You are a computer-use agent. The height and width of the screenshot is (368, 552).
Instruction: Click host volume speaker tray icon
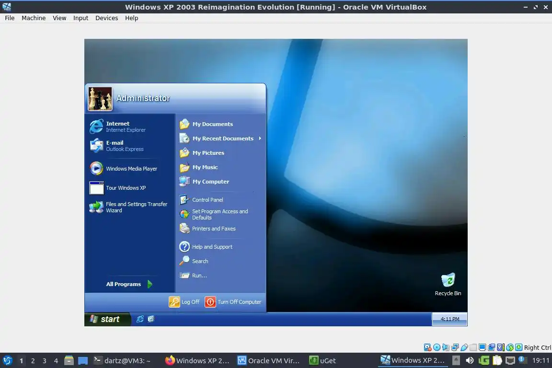(470, 360)
